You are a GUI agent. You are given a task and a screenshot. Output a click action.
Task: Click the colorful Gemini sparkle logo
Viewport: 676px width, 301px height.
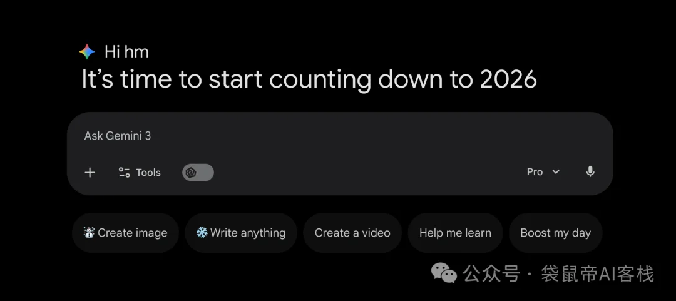(x=86, y=52)
